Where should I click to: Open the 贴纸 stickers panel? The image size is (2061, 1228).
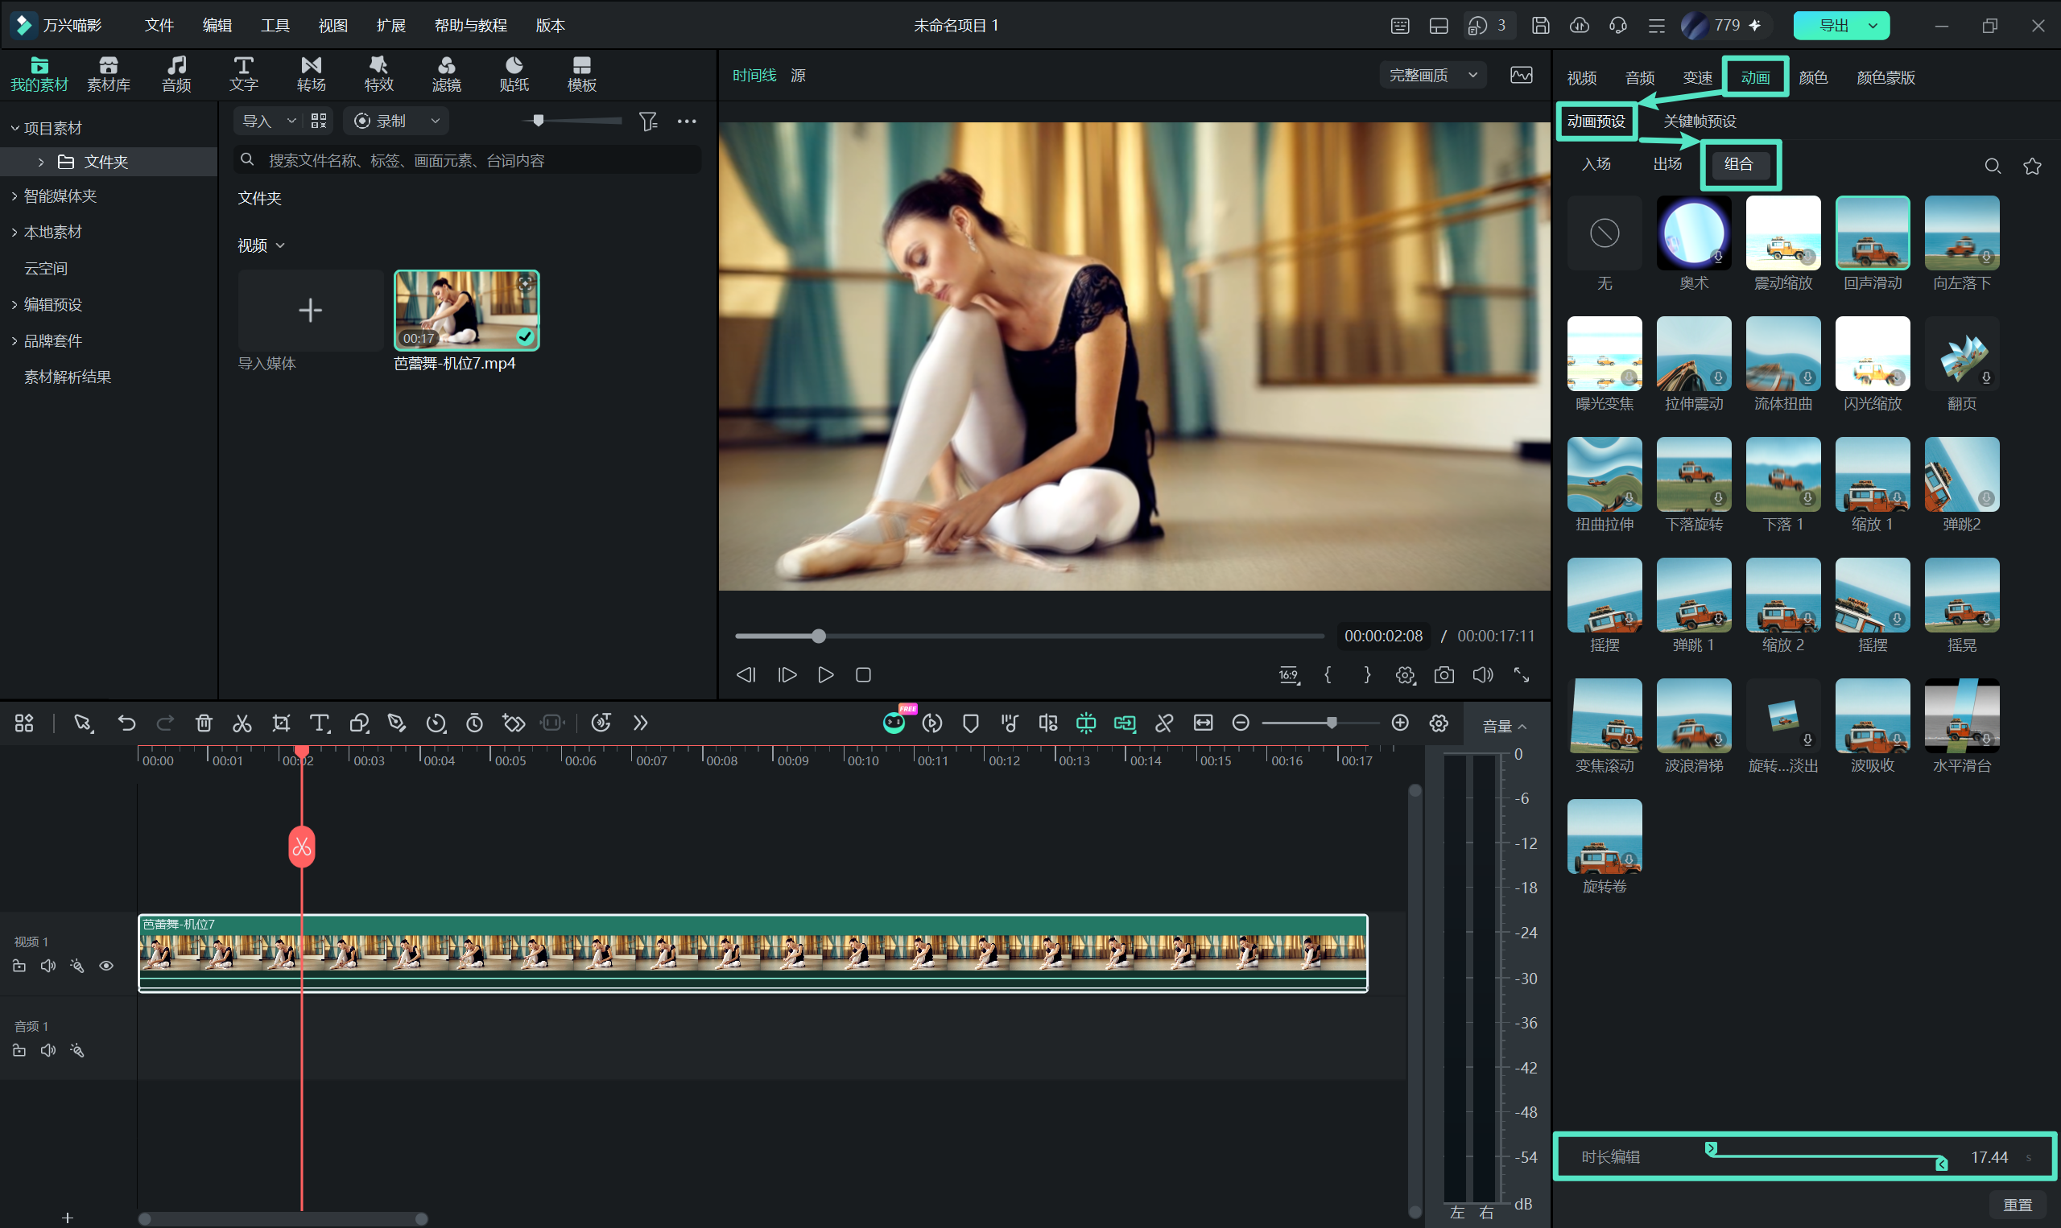pyautogui.click(x=514, y=75)
